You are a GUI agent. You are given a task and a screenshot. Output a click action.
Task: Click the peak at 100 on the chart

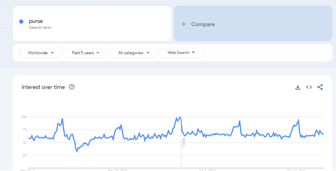coord(180,117)
